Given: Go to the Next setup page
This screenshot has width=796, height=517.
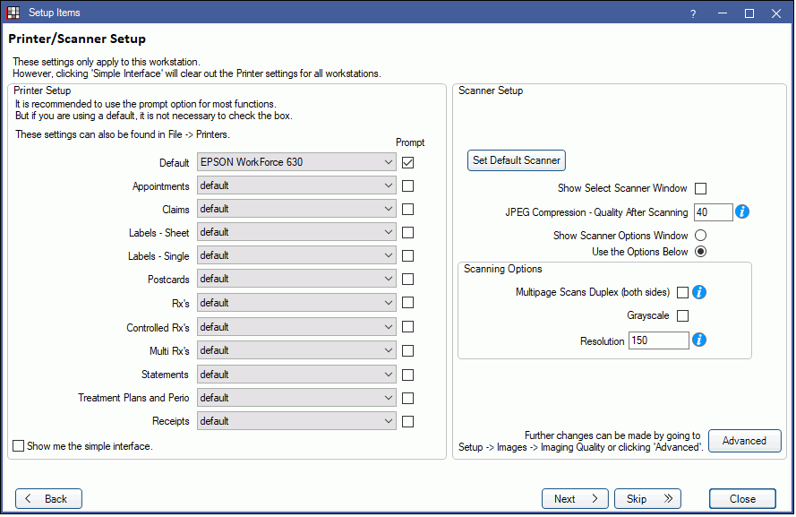Looking at the screenshot, I should 575,499.
